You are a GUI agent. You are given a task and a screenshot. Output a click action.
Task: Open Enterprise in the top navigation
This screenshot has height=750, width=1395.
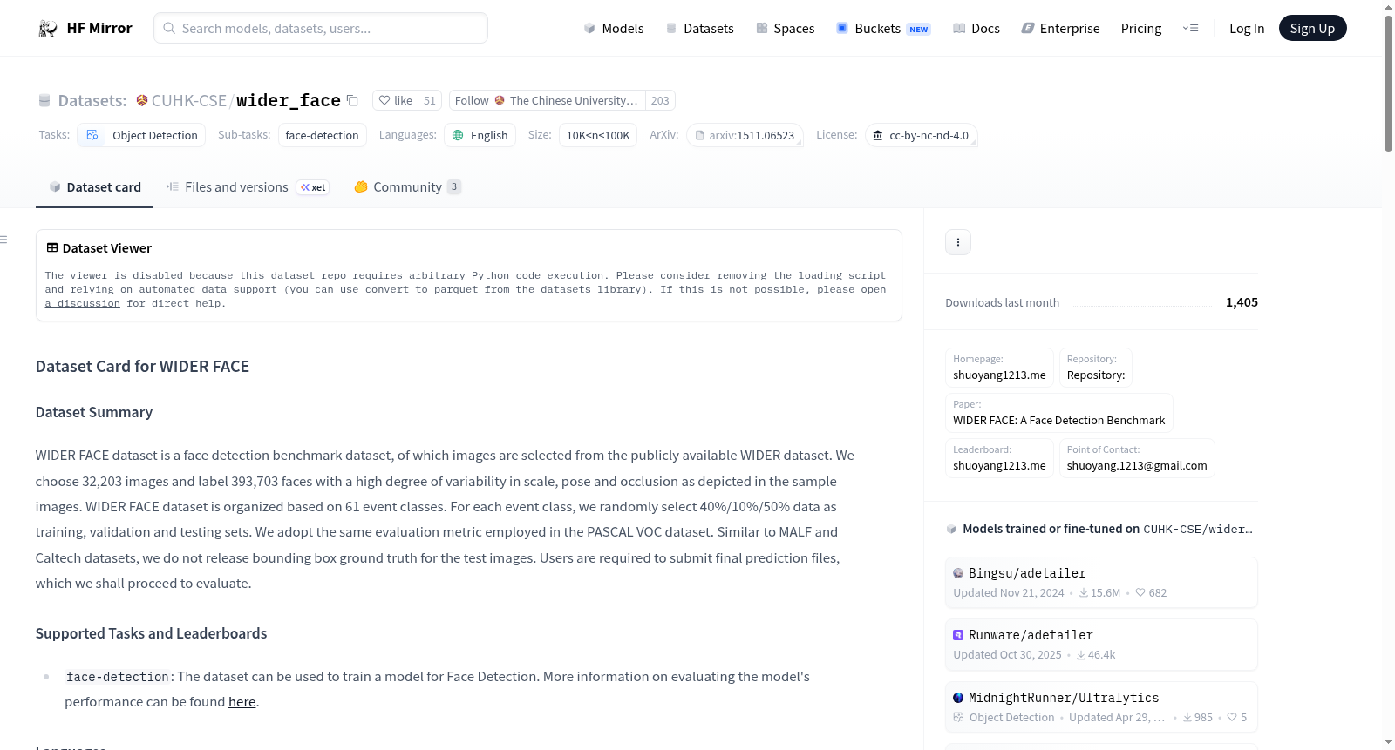[x=1060, y=29]
